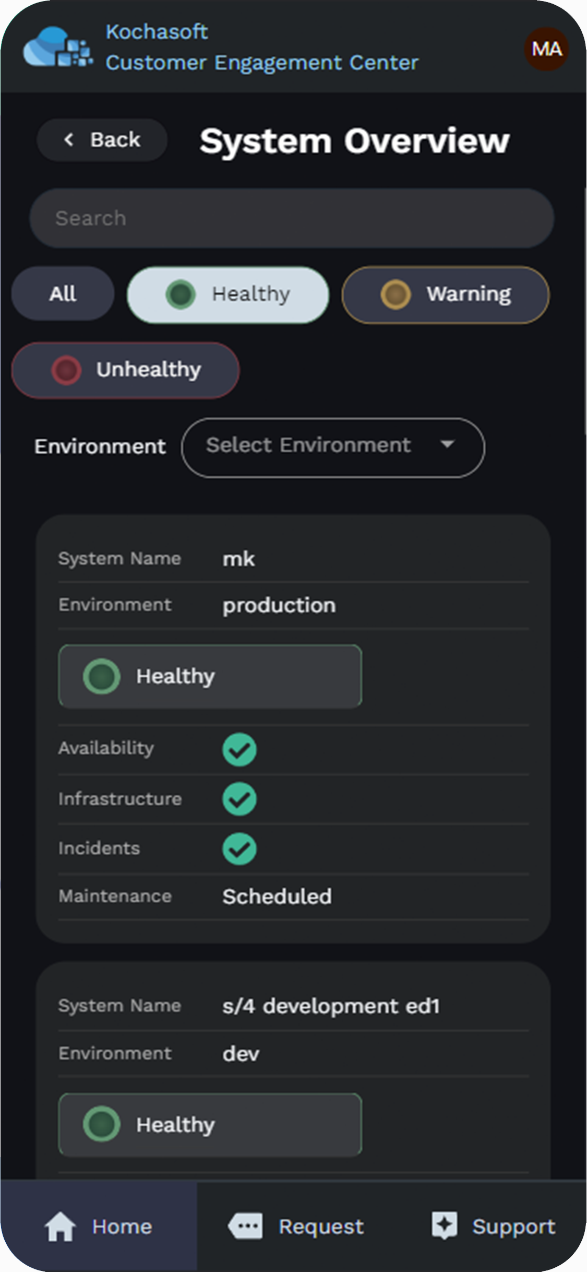
Task: Toggle the Warning status filter
Action: [x=445, y=295]
